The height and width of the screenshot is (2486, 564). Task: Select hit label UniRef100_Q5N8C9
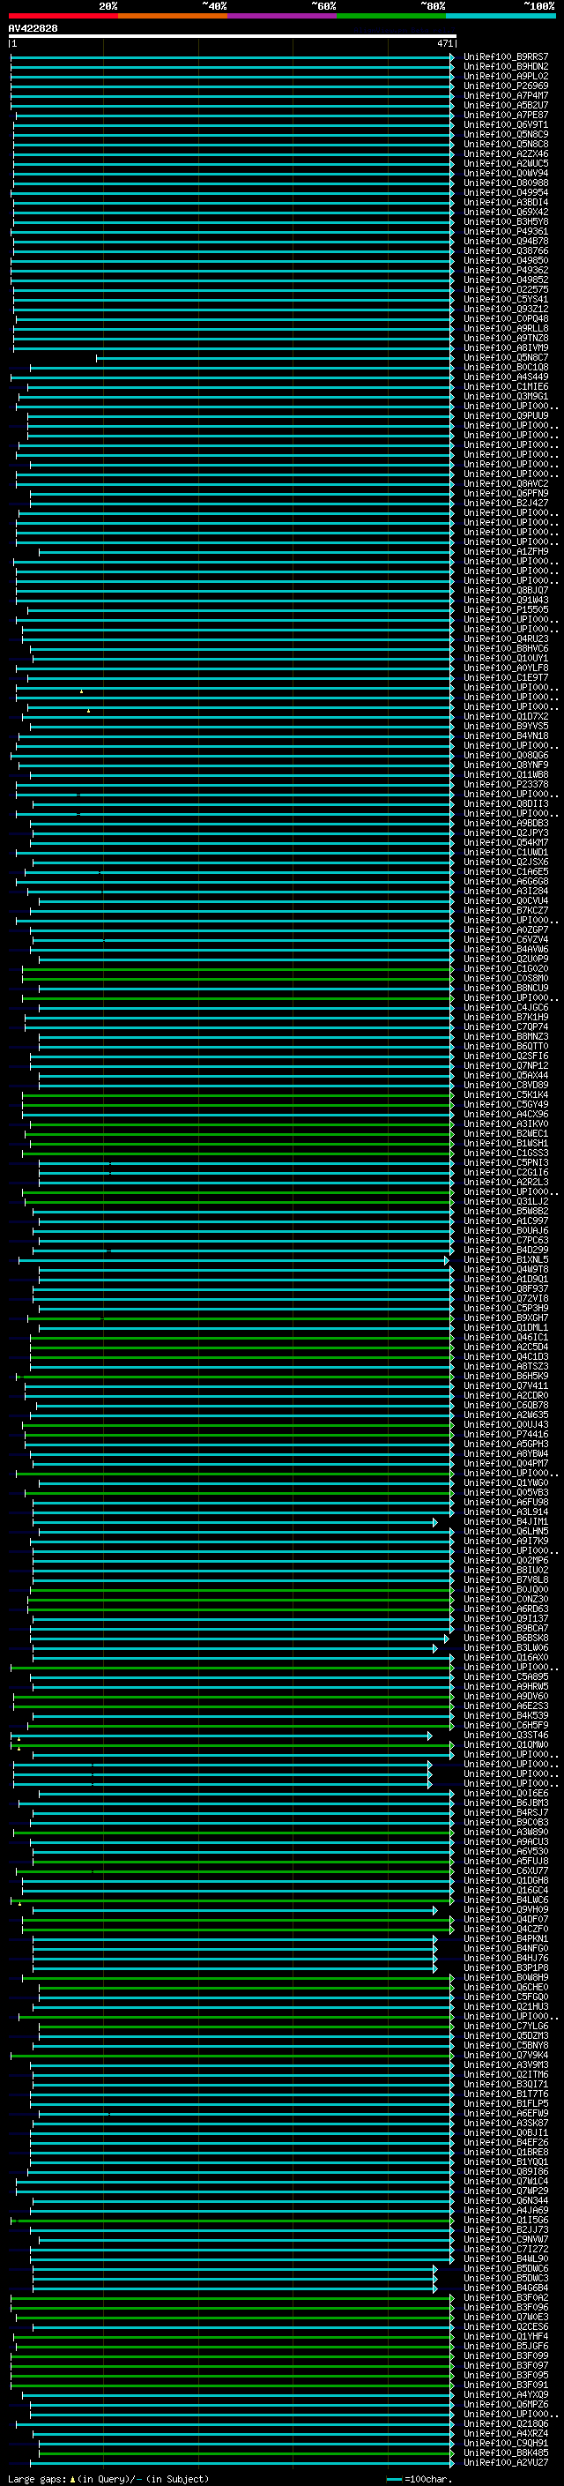505,134
